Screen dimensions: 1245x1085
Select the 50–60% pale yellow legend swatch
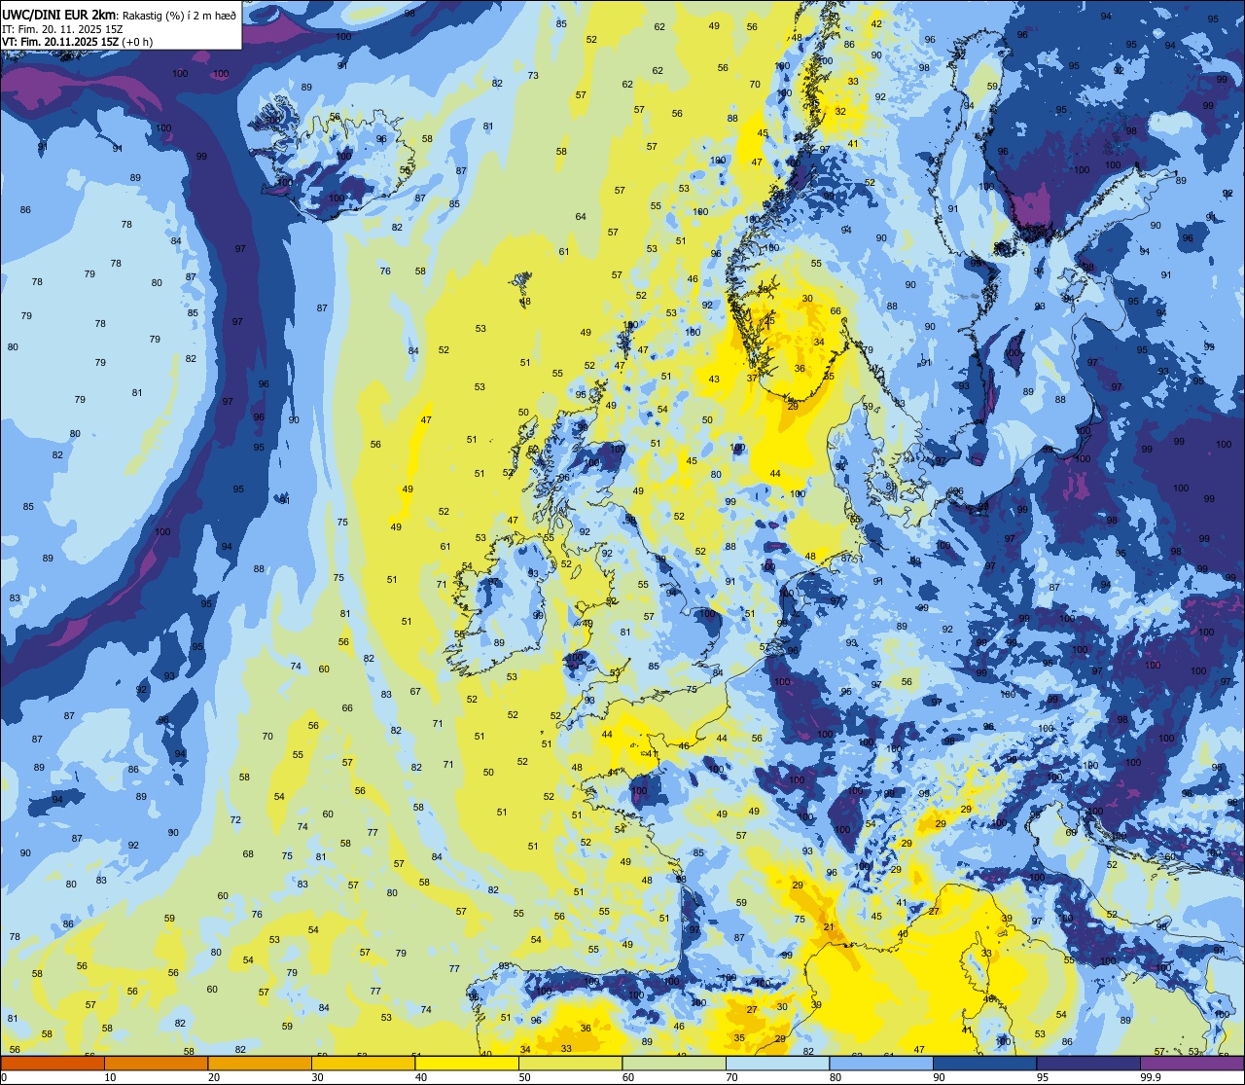570,1064
